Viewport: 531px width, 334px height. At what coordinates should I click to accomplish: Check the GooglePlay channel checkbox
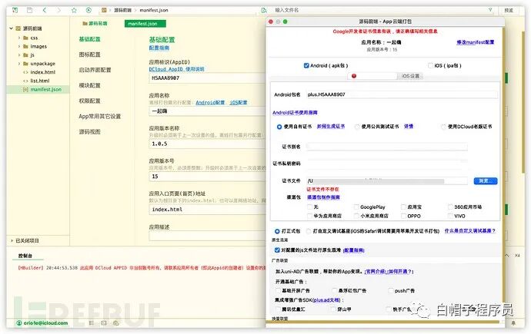(x=356, y=207)
